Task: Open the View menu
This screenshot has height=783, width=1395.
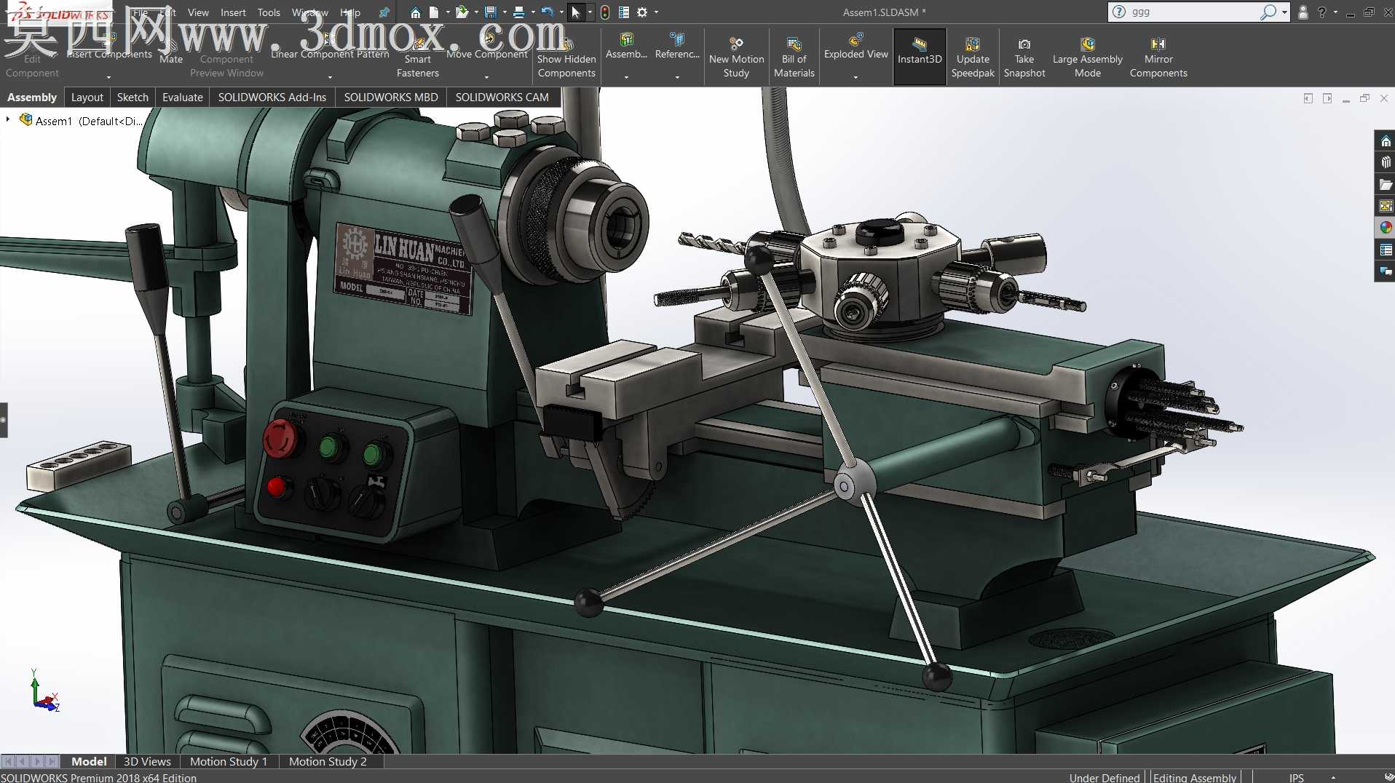Action: click(x=198, y=12)
